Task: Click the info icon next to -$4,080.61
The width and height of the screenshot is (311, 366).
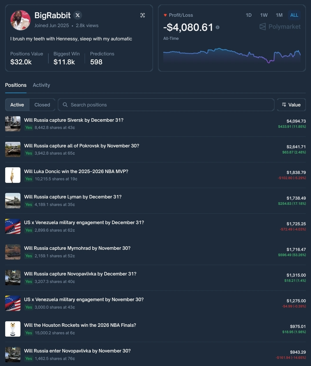Action: pyautogui.click(x=217, y=27)
